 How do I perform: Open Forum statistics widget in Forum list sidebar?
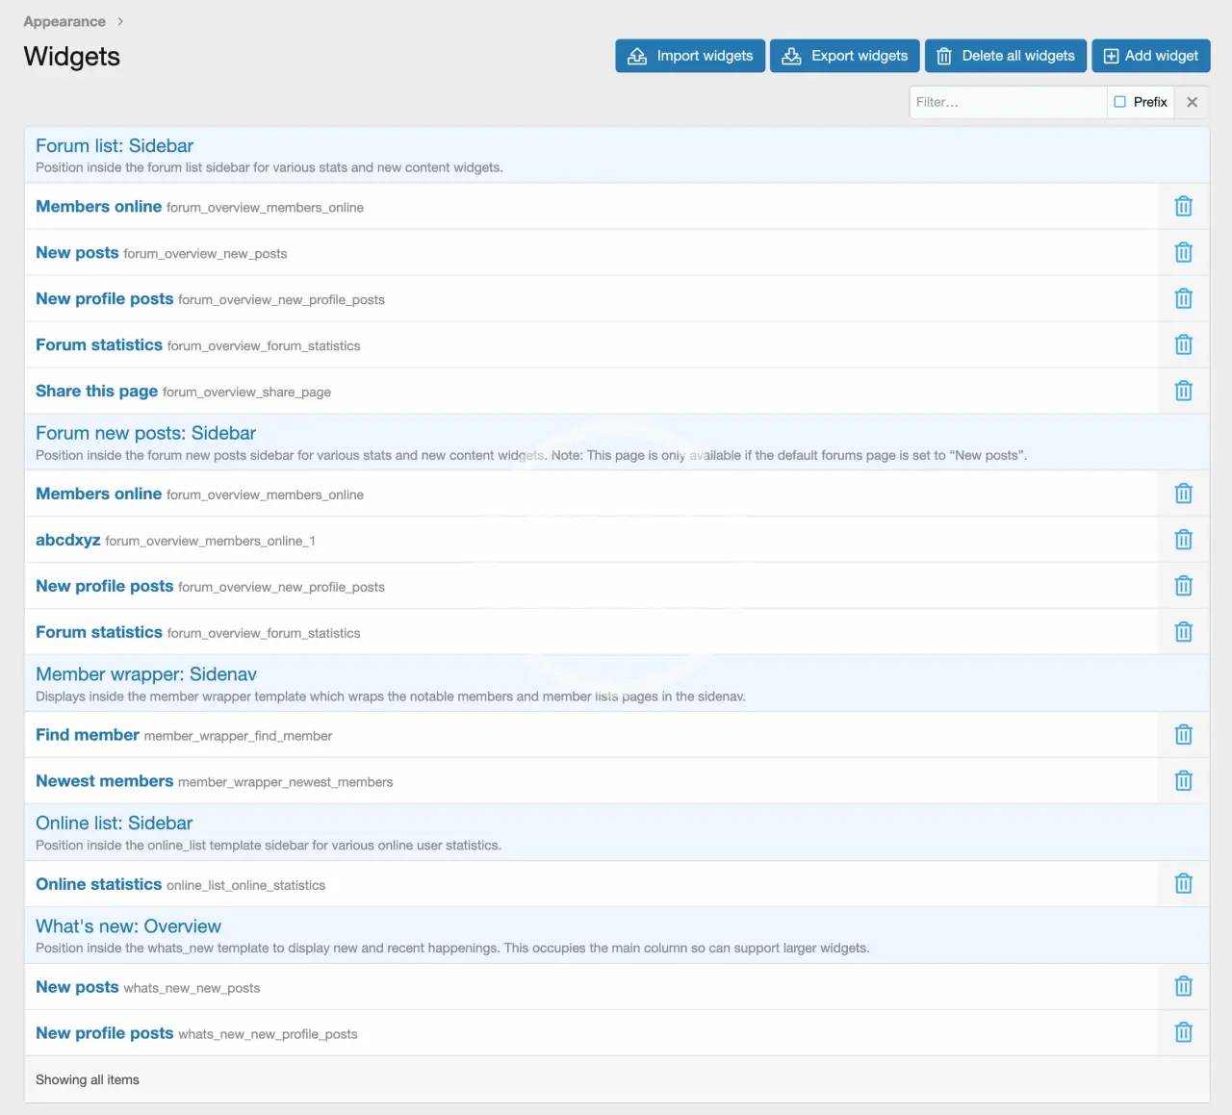point(99,344)
